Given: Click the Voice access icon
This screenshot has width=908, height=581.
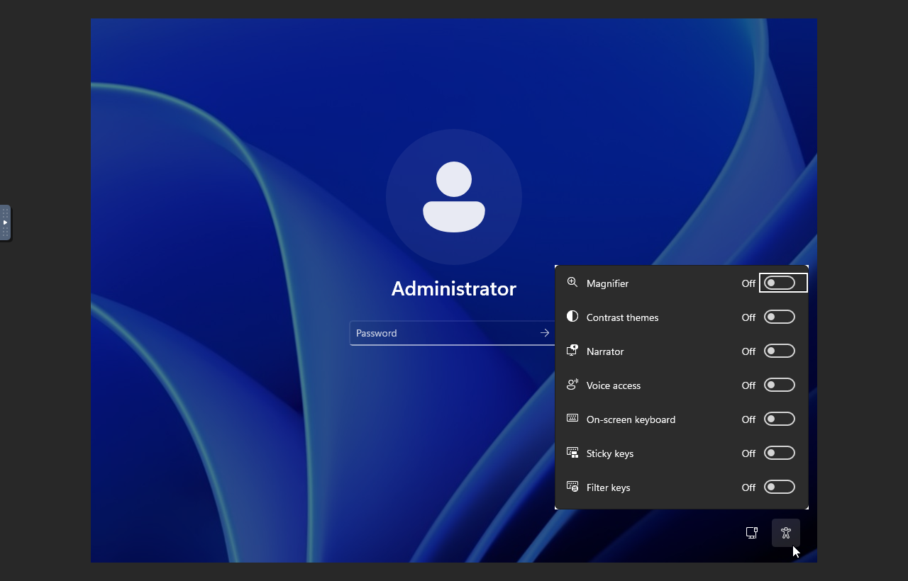Looking at the screenshot, I should (x=572, y=385).
